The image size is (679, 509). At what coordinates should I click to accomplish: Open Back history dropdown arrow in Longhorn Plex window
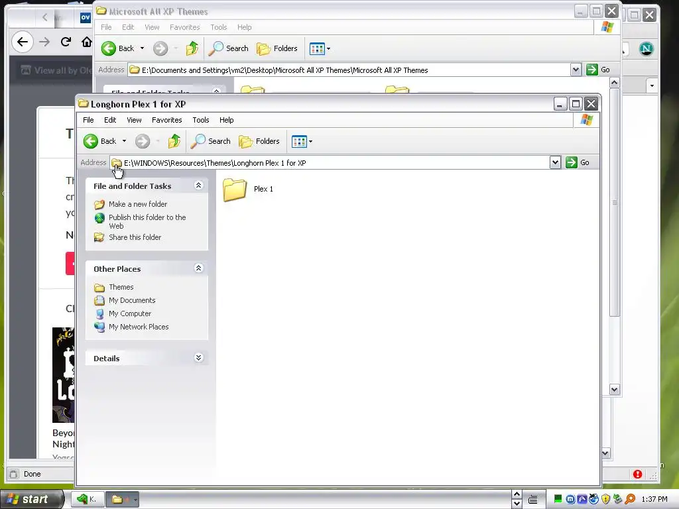tap(124, 141)
